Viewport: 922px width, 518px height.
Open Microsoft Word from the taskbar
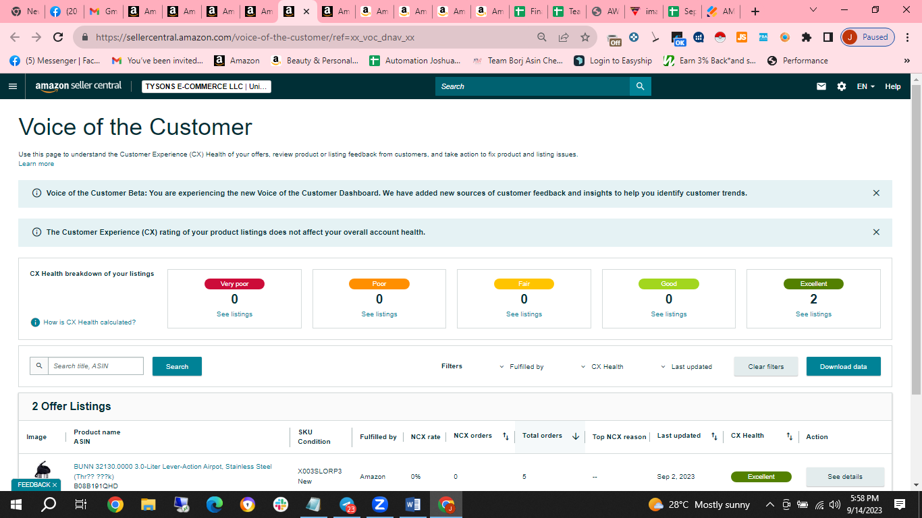[x=412, y=505]
